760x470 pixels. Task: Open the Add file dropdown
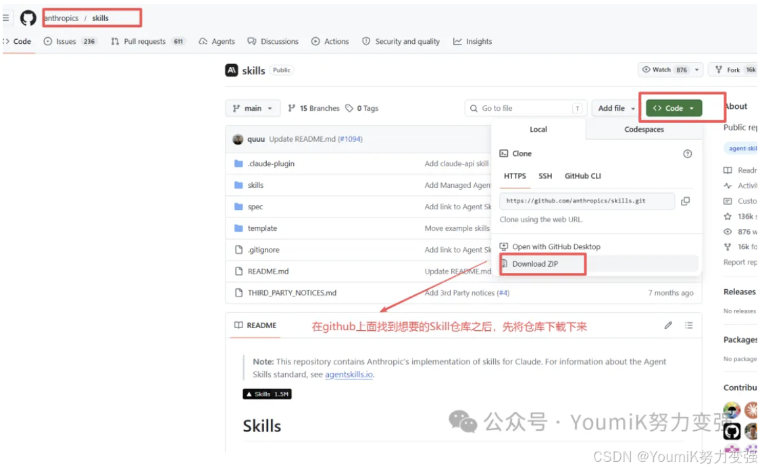[616, 108]
